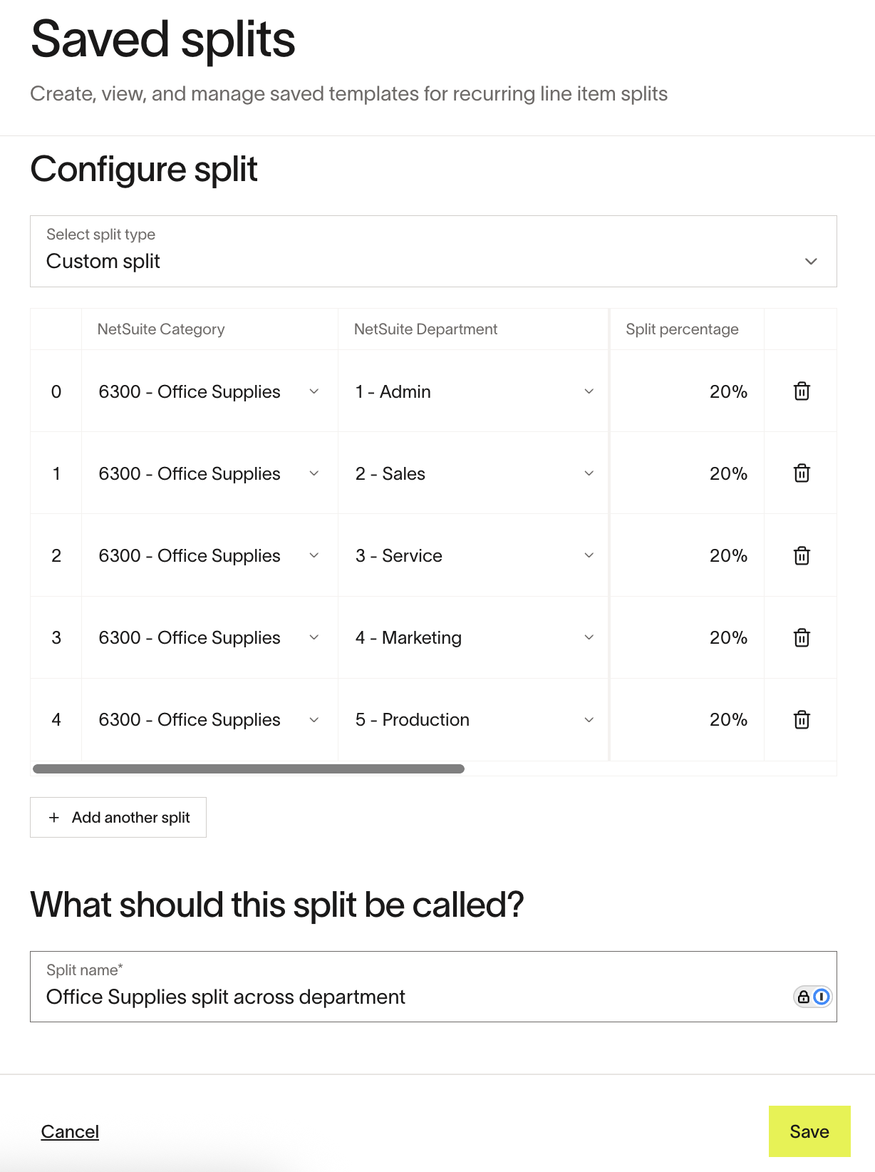This screenshot has width=875, height=1172.
Task: Click the Cancel link
Action: tap(70, 1131)
